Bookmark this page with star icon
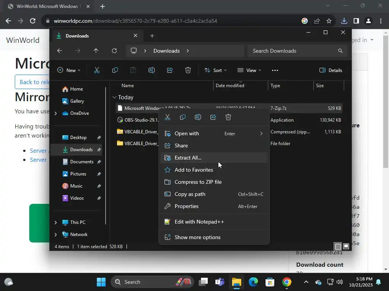The image size is (389, 291). tap(329, 21)
